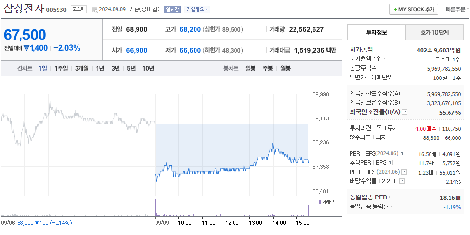Click the 09/06 previous day summary below chart
Image resolution: width=470 pixels, height=235 pixels.
(37, 223)
